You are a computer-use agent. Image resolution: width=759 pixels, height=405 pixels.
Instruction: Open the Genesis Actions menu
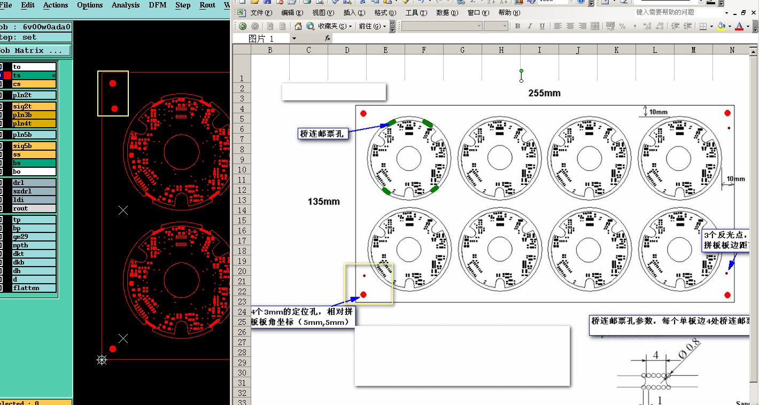coord(56,5)
